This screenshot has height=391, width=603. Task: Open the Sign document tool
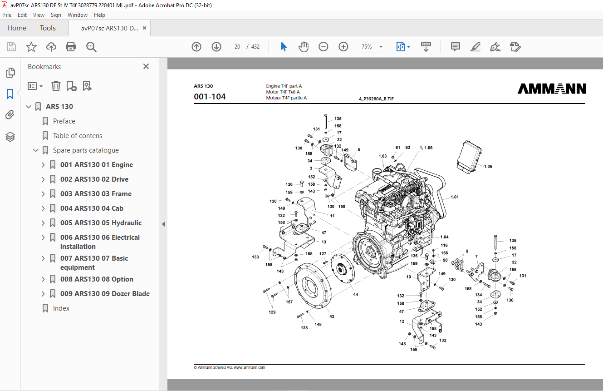495,47
